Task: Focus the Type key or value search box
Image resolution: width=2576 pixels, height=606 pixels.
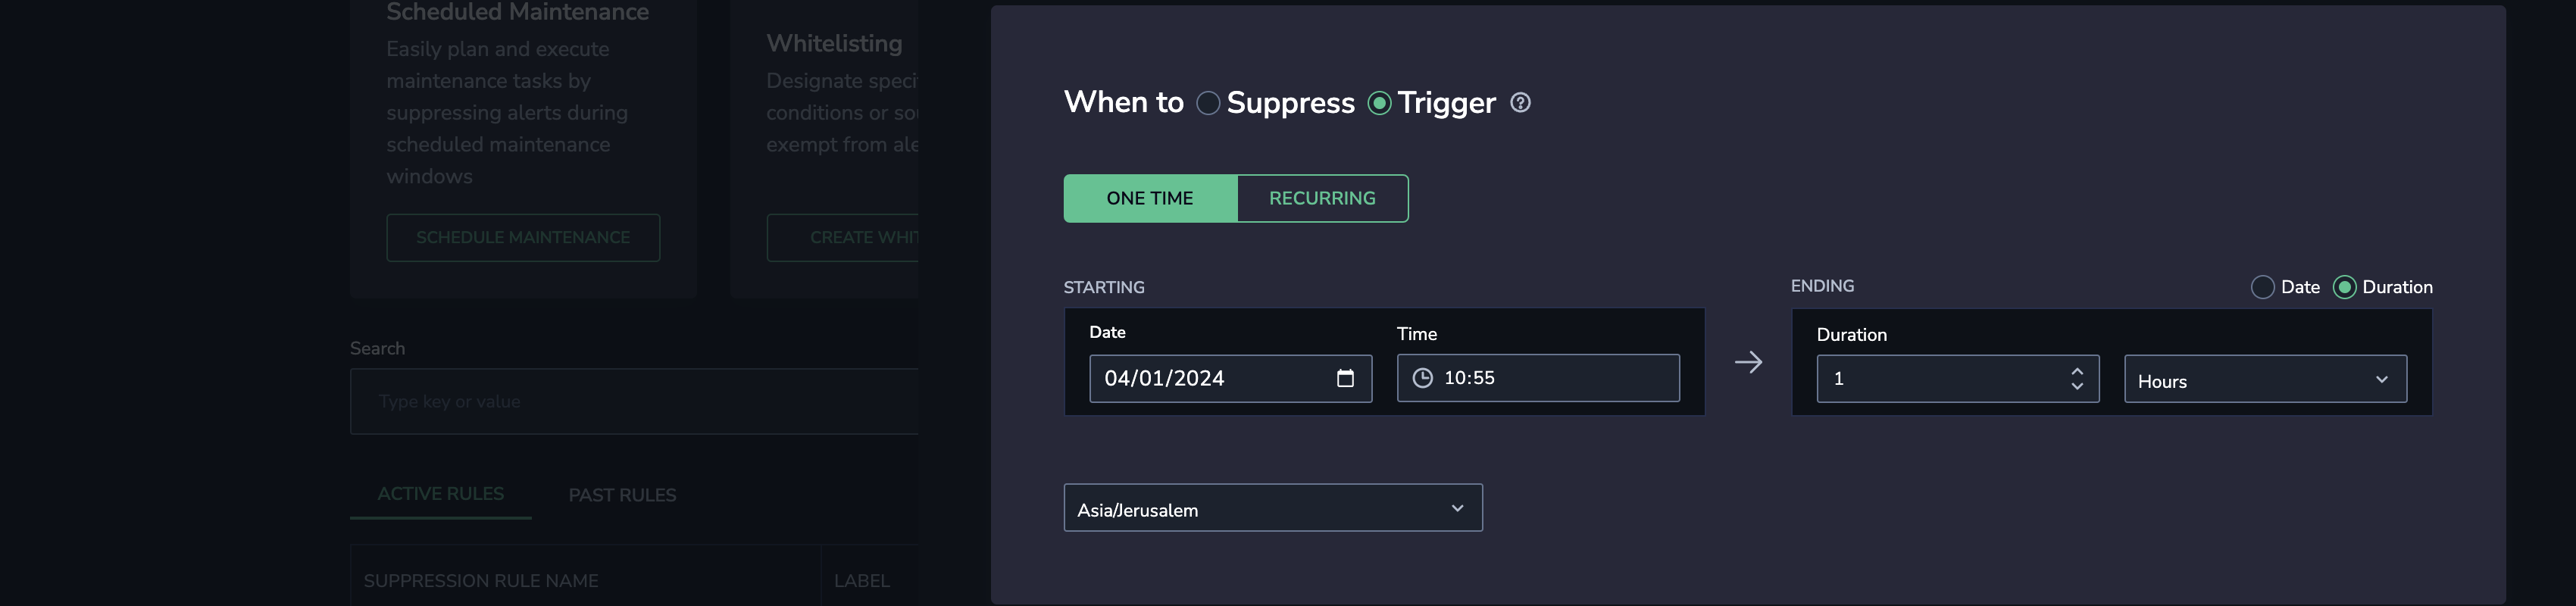Action: (634, 402)
